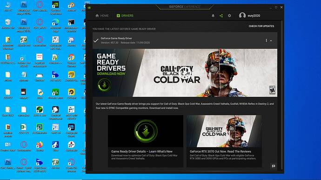Collapse the GeForce Game Ready Driver section

click(x=271, y=41)
